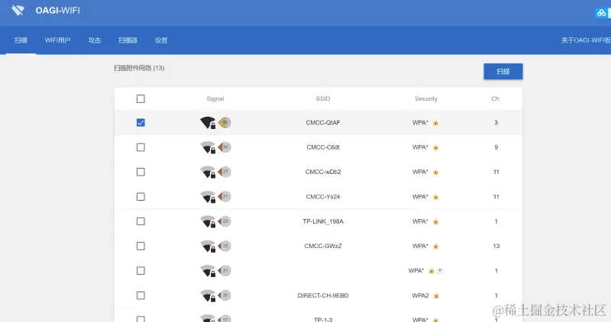Click the lock icon beside CMCC-QtAF security

[435, 123]
